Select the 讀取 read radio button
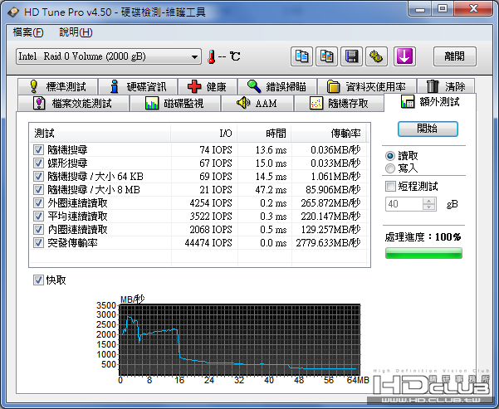The width and height of the screenshot is (499, 409). (390, 156)
